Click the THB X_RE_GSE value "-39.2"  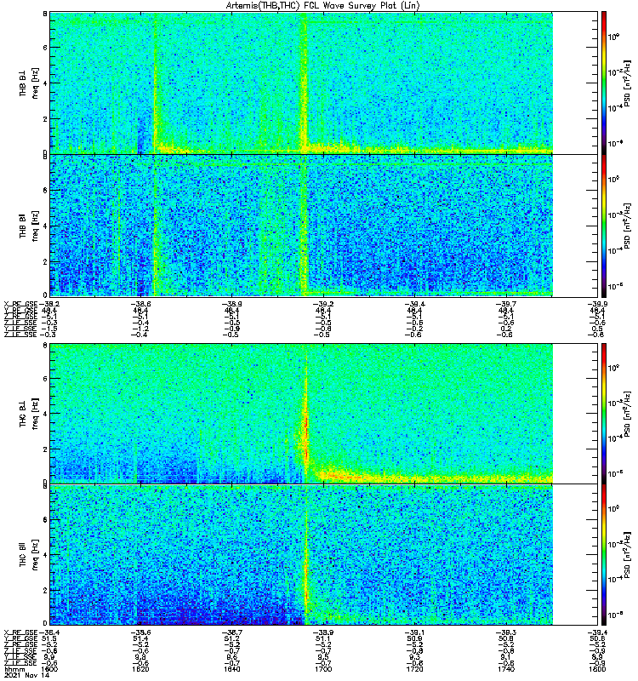click(323, 304)
